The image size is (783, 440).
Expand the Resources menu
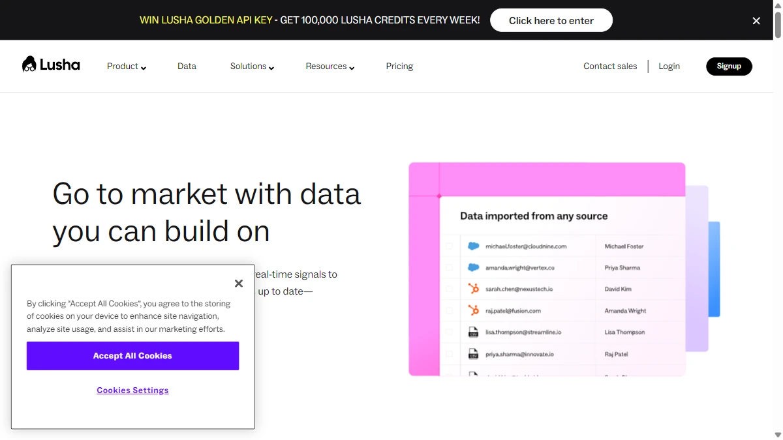click(x=330, y=66)
